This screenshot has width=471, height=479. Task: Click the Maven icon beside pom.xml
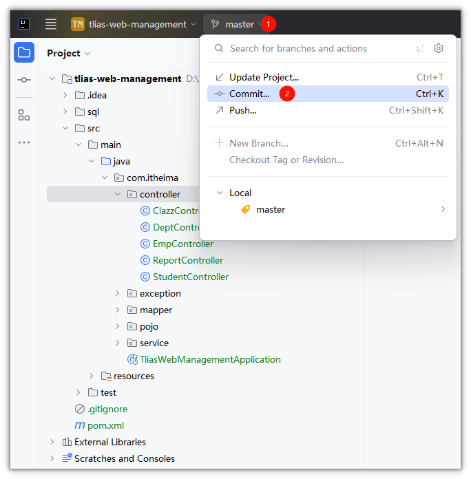coord(80,425)
